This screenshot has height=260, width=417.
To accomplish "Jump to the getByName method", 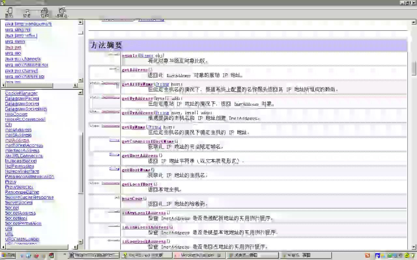I will tap(134, 127).
